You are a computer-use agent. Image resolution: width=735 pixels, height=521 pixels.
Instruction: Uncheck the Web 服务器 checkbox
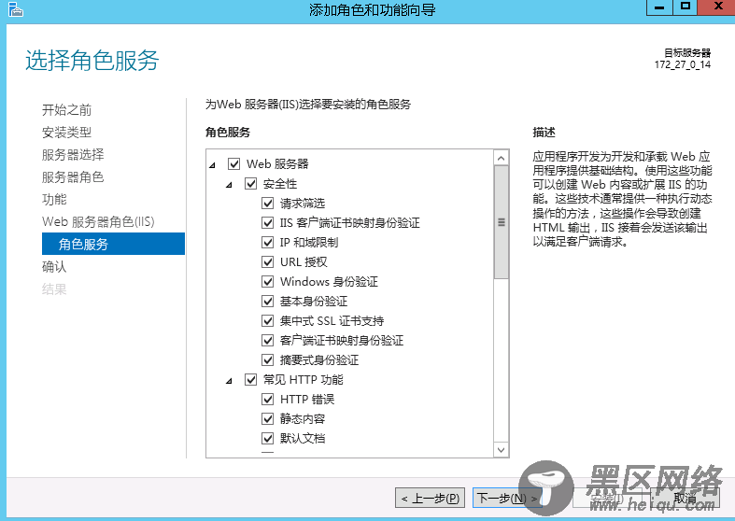click(233, 164)
